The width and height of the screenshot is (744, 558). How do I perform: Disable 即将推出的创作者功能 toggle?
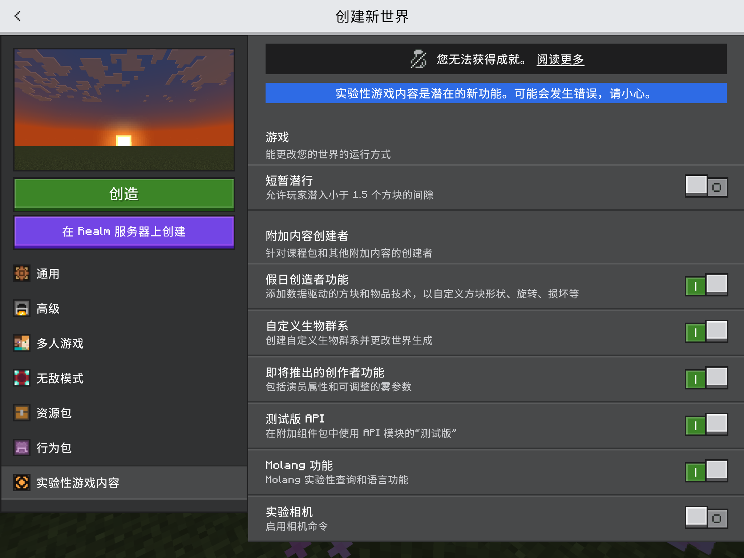tap(706, 378)
